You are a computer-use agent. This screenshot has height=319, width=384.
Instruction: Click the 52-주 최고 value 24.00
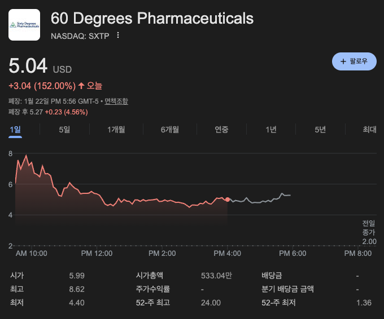[x=211, y=303]
